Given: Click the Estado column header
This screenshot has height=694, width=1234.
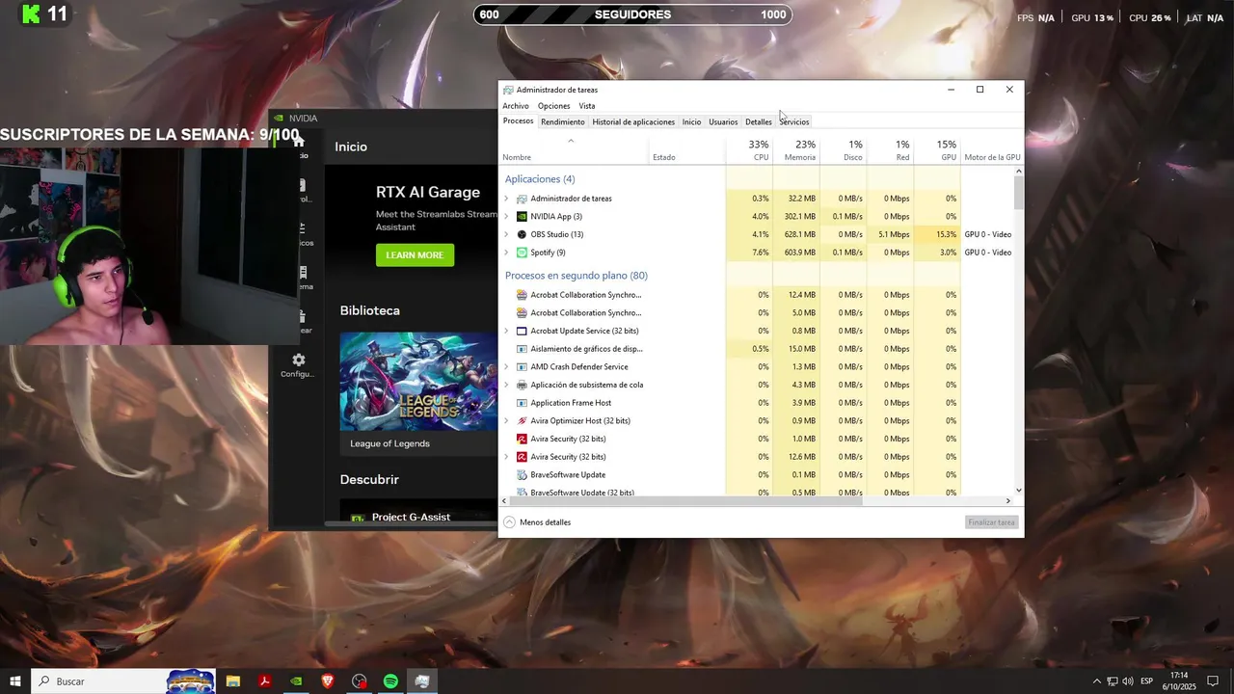Looking at the screenshot, I should tap(687, 150).
